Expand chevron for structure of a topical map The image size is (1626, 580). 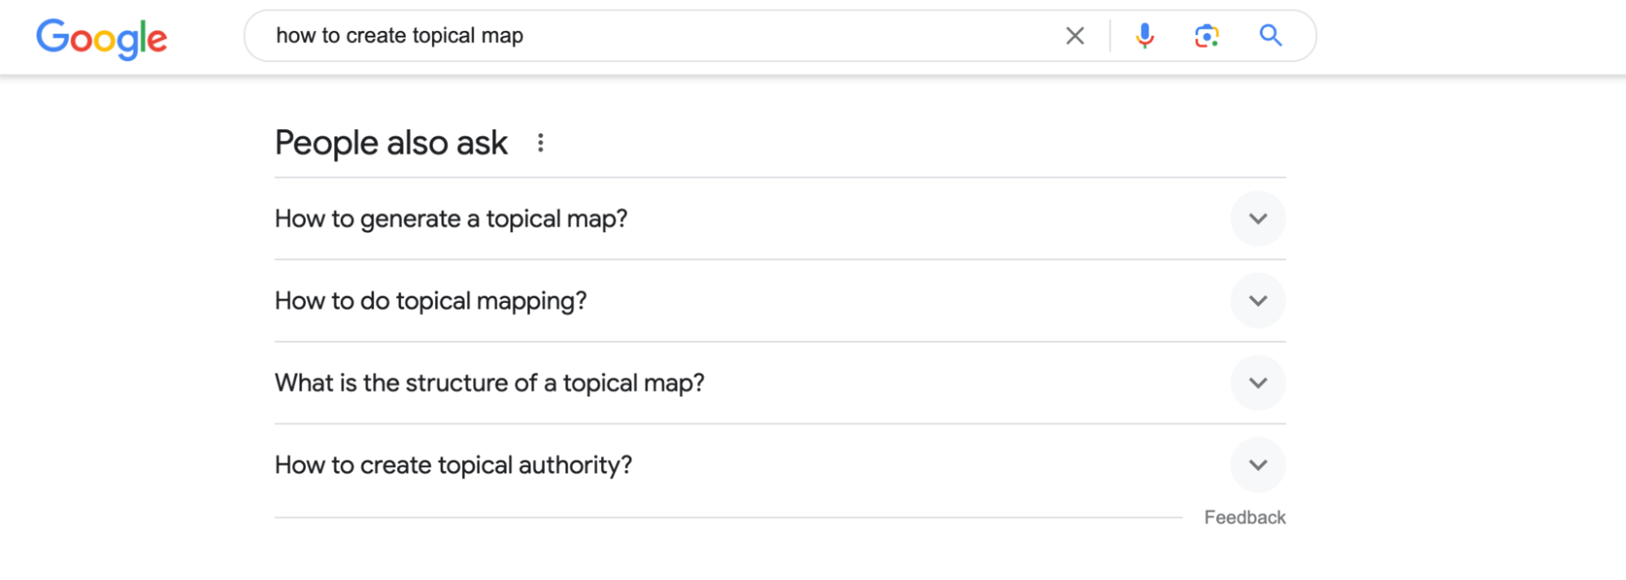(1258, 383)
